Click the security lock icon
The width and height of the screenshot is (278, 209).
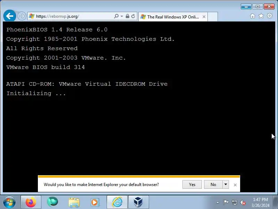[x=127, y=16]
